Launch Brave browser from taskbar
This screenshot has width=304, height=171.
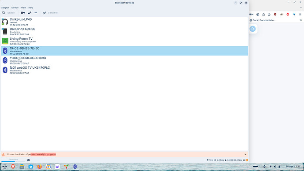(x=13, y=167)
